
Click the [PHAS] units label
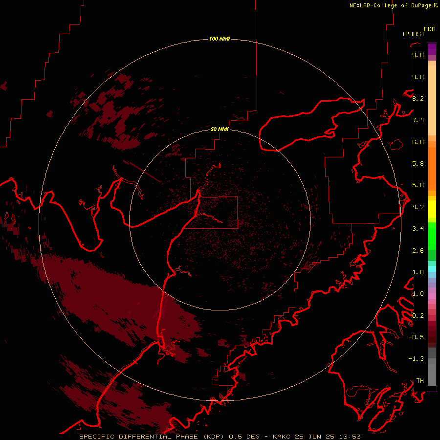tap(413, 34)
